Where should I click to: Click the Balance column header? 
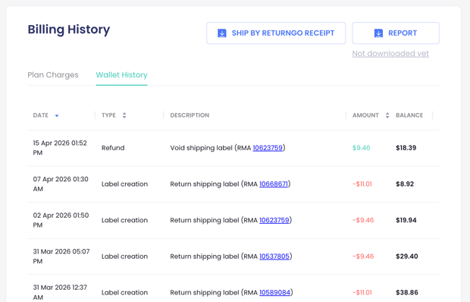(409, 115)
